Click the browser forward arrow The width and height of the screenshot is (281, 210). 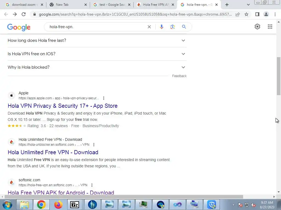click(15, 14)
